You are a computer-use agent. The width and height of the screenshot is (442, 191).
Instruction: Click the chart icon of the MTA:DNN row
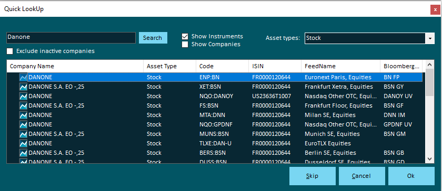pyautogui.click(x=23, y=115)
